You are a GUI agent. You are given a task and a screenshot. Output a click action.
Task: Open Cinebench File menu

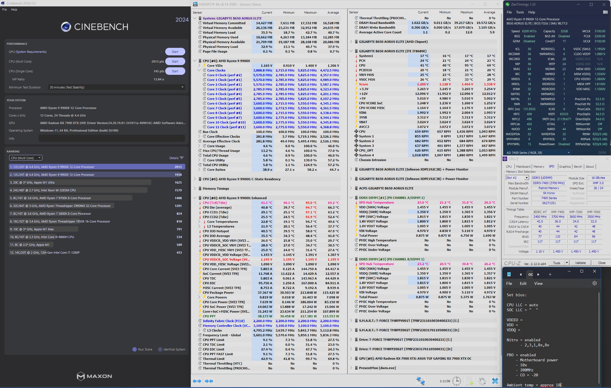point(4,9)
